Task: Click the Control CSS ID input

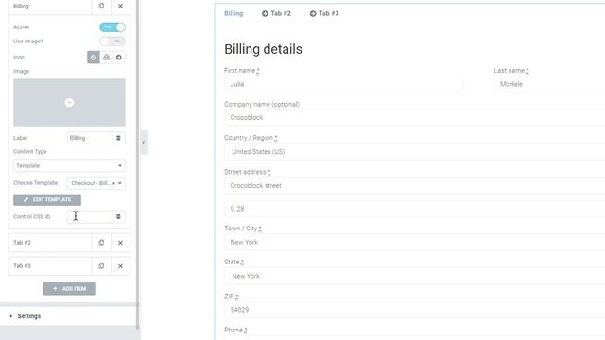Action: point(90,216)
